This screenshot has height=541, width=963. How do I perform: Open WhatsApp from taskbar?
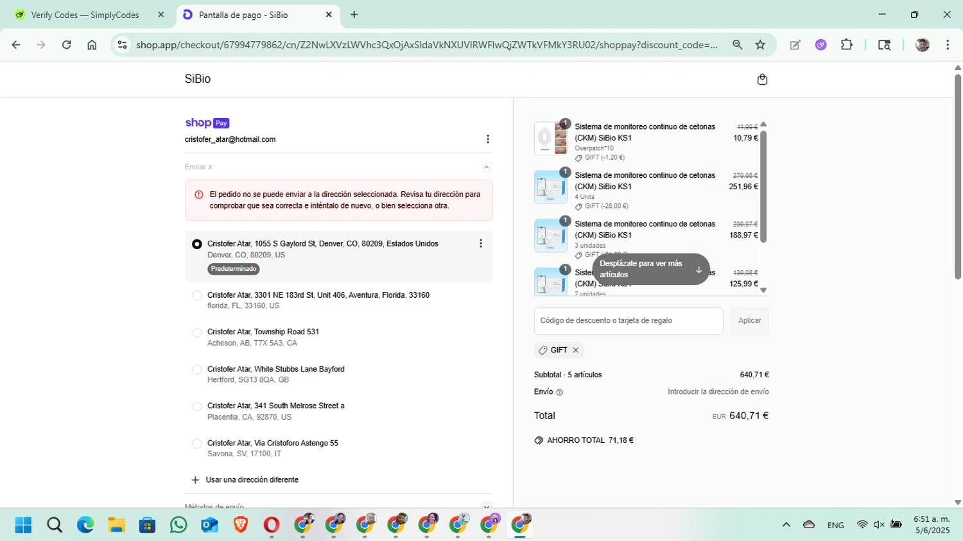pyautogui.click(x=178, y=525)
